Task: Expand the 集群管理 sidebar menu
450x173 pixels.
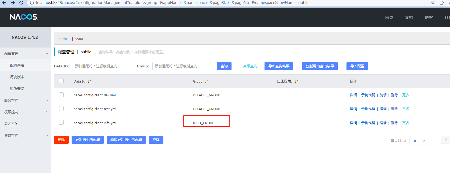Action: click(x=26, y=135)
